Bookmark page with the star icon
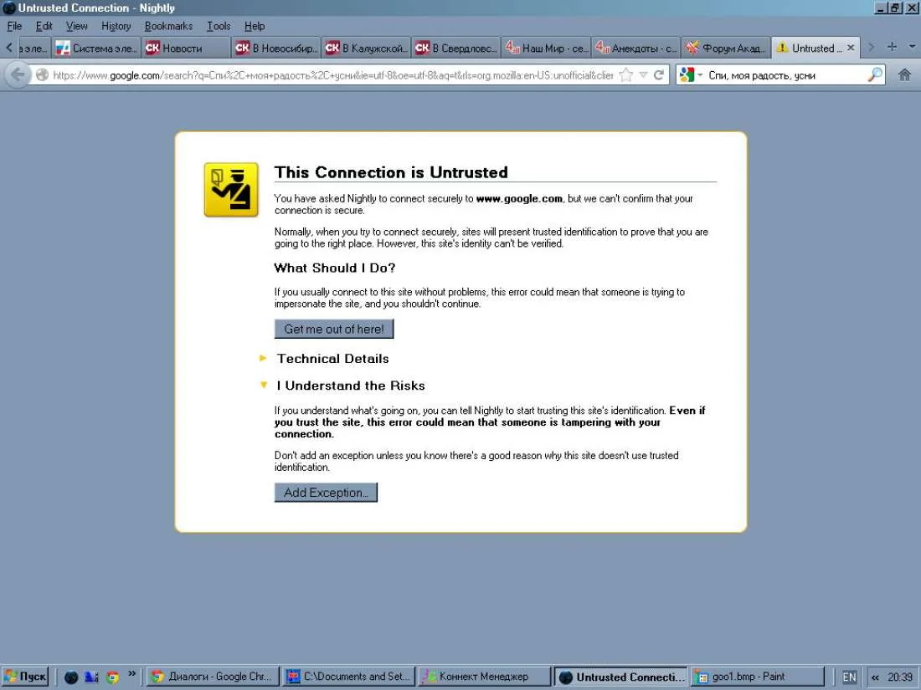The image size is (921, 690). tap(626, 75)
